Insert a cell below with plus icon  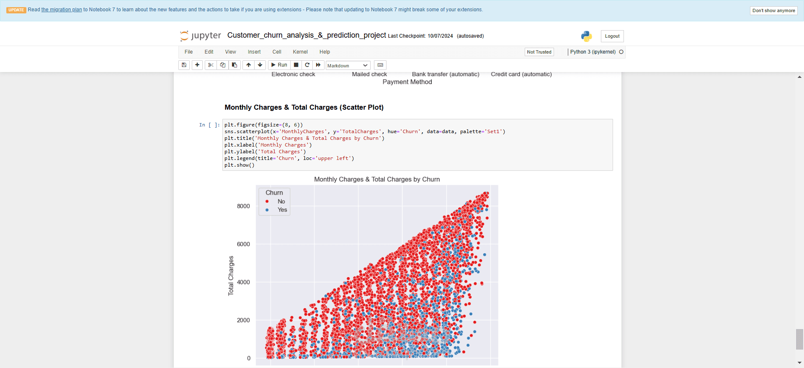click(x=197, y=65)
